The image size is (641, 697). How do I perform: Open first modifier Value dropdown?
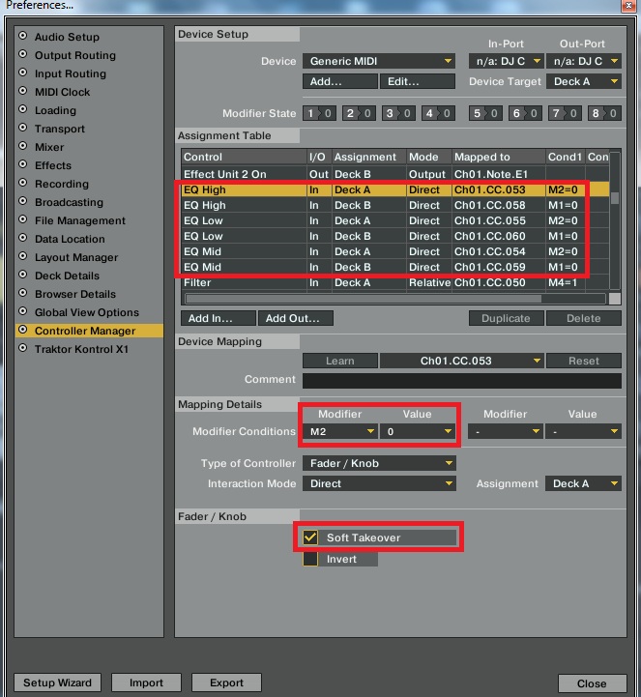pyautogui.click(x=418, y=431)
